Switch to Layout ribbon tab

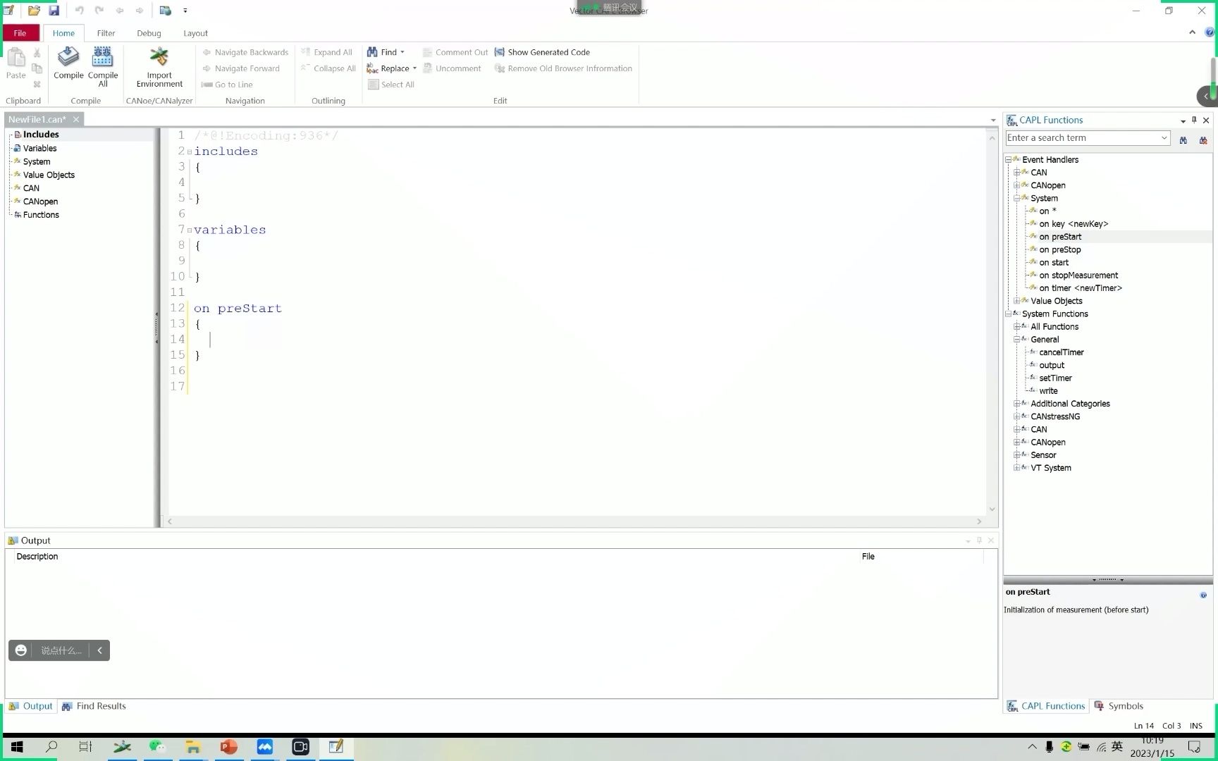195,33
